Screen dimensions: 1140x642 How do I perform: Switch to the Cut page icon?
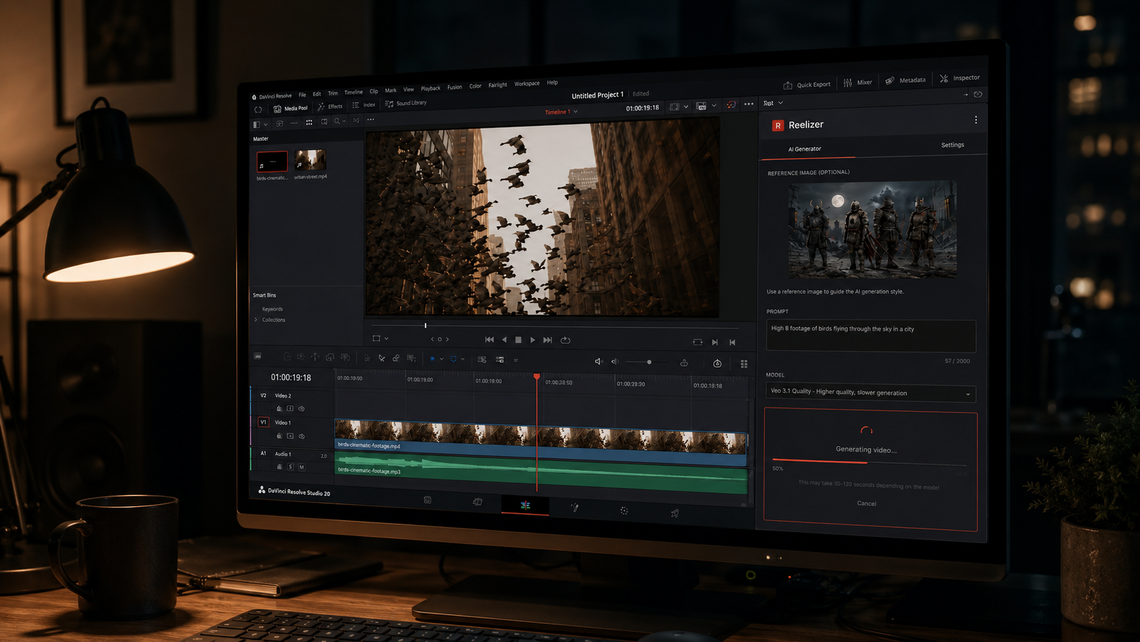[477, 502]
